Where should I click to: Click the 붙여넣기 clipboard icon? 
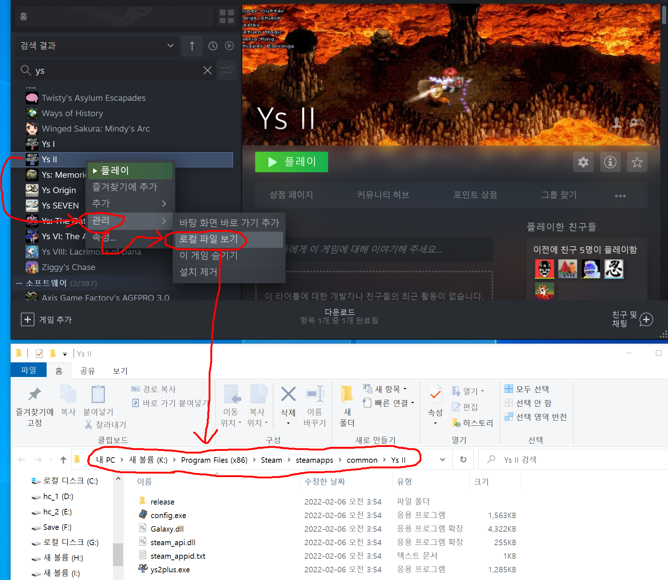tap(98, 394)
